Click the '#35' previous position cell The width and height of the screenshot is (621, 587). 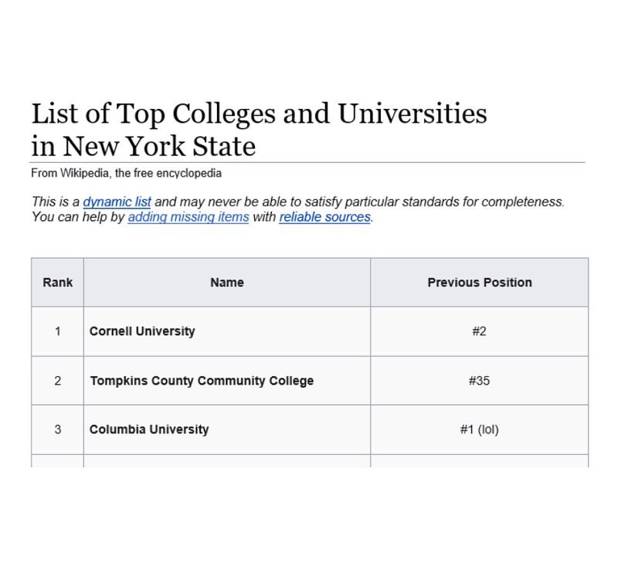point(479,381)
